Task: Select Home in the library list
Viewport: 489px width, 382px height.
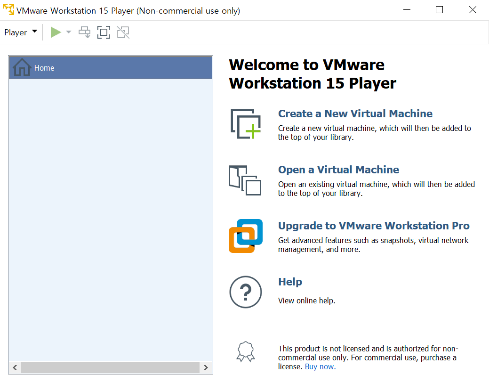Action: tap(111, 68)
